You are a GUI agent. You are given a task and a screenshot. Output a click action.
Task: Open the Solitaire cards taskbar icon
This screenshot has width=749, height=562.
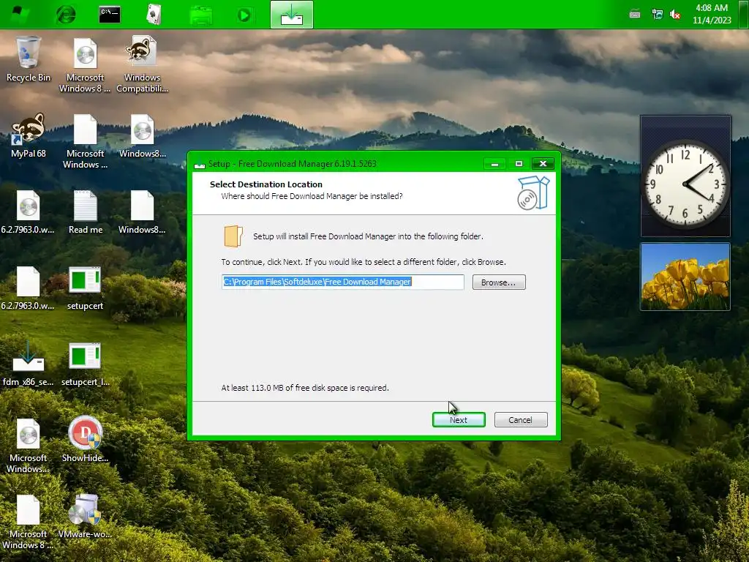[154, 15]
